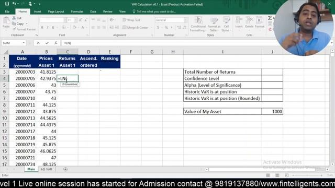Increase font size with larger A icon

(80, 20)
